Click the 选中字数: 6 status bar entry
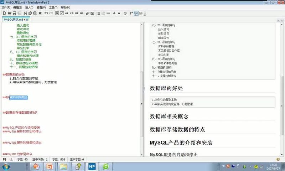This screenshot has height=171, width=285. tap(77, 159)
